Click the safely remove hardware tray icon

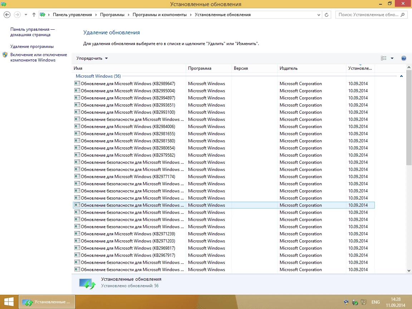point(355,302)
